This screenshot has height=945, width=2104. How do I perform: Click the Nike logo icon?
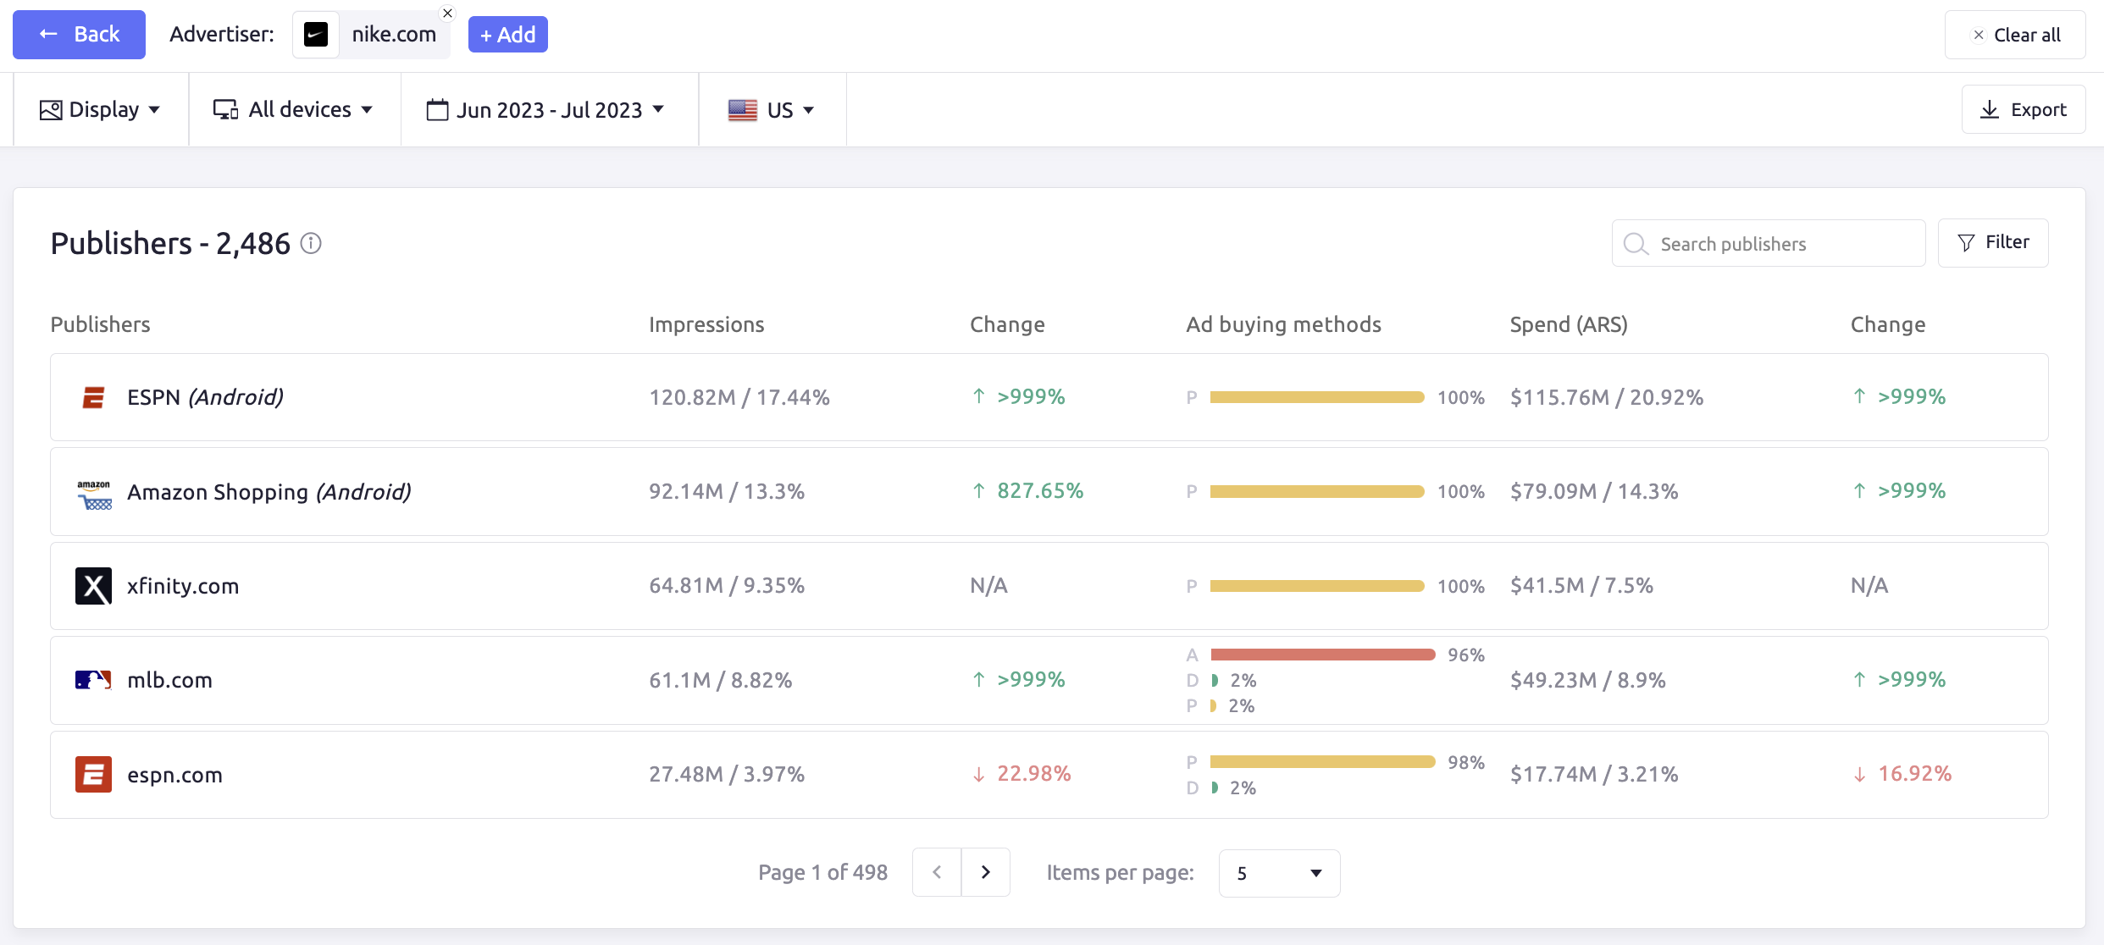tap(316, 35)
